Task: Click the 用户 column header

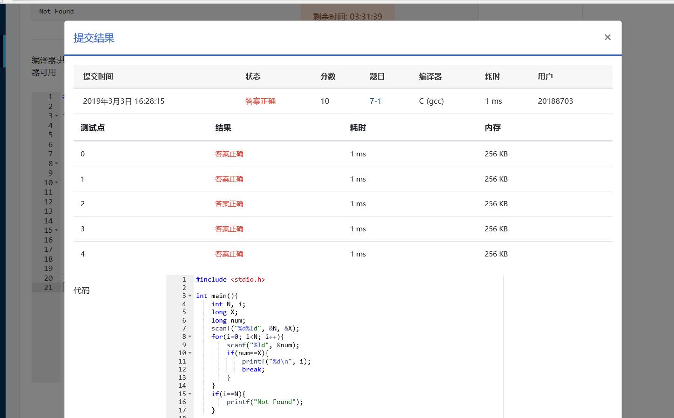Action: coord(545,76)
